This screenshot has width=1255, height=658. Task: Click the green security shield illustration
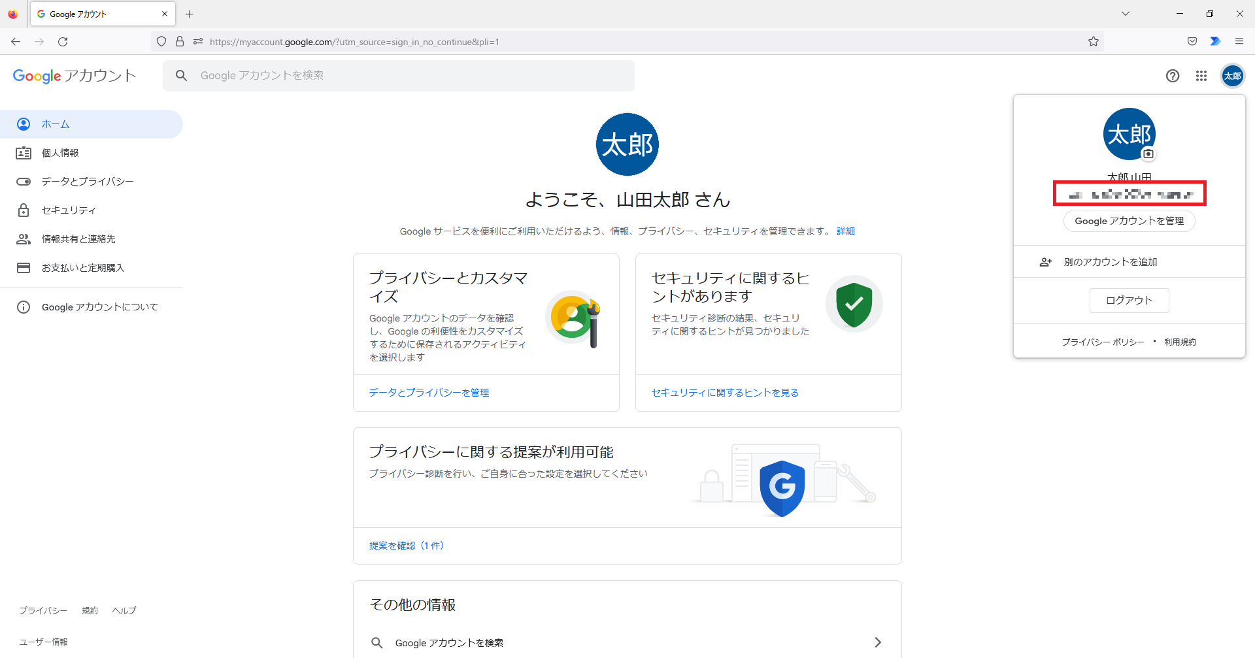pyautogui.click(x=854, y=304)
